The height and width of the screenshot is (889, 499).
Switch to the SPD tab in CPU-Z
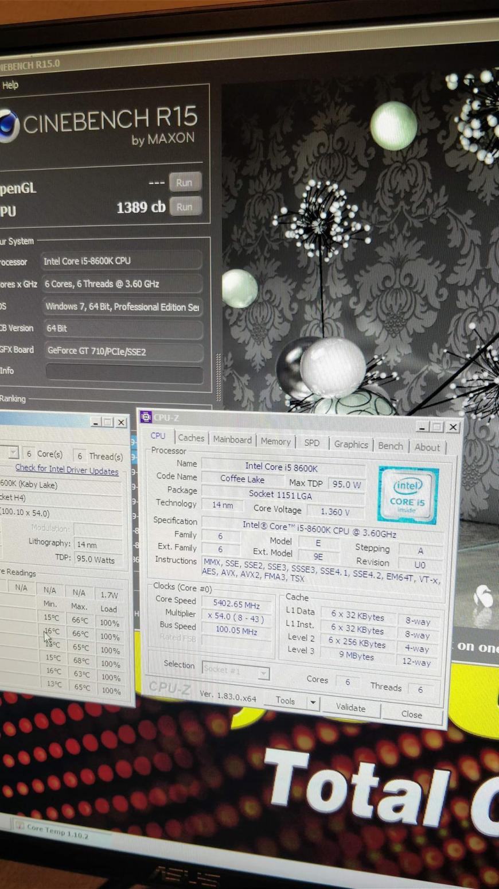(311, 442)
